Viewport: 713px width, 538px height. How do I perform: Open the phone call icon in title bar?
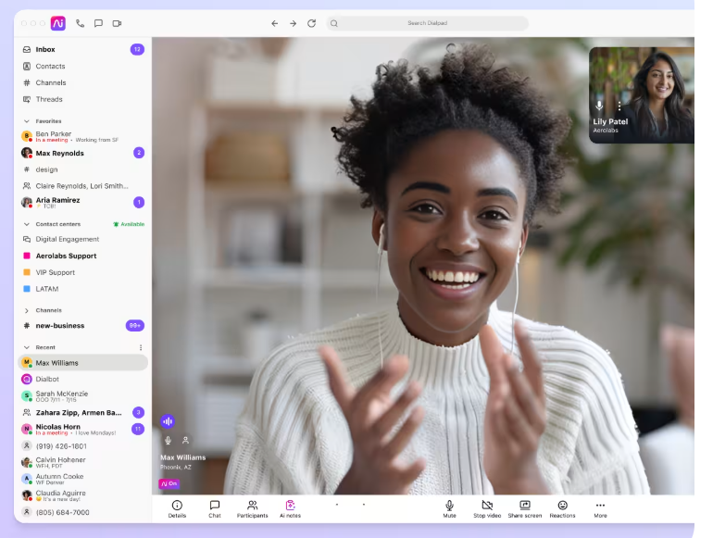click(x=80, y=23)
